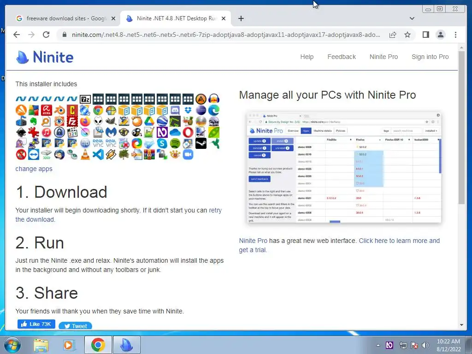Click Sign into Pro
Image resolution: width=472 pixels, height=354 pixels.
[430, 57]
